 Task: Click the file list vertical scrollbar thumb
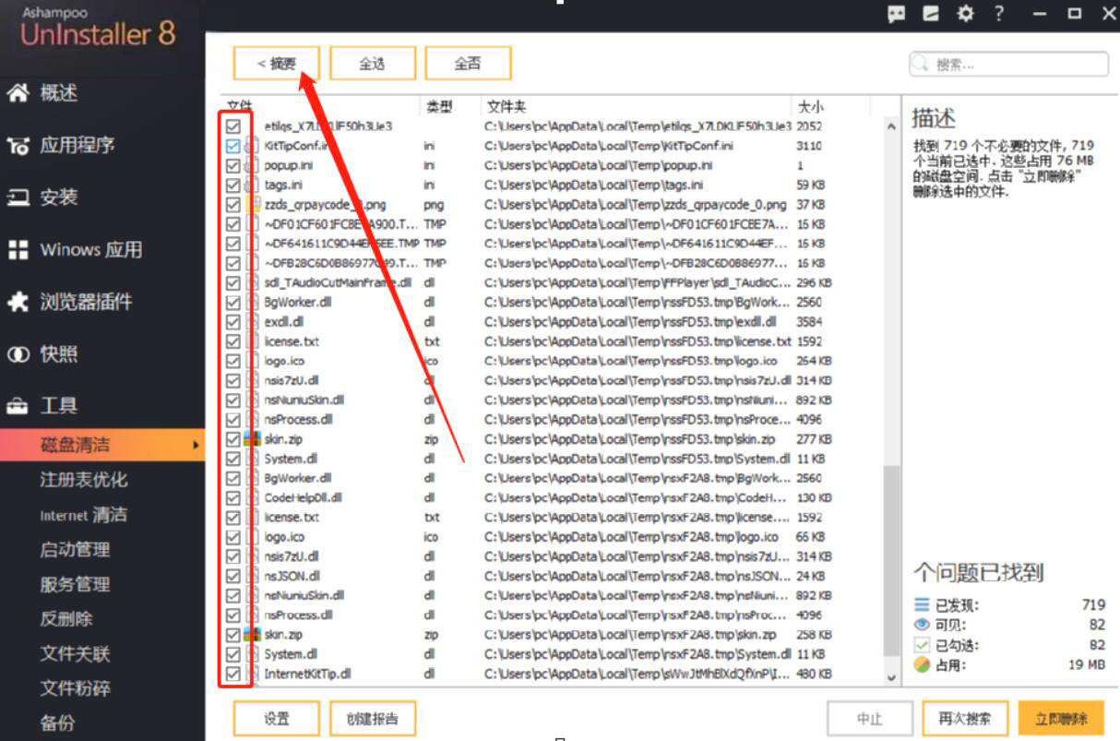[x=891, y=561]
